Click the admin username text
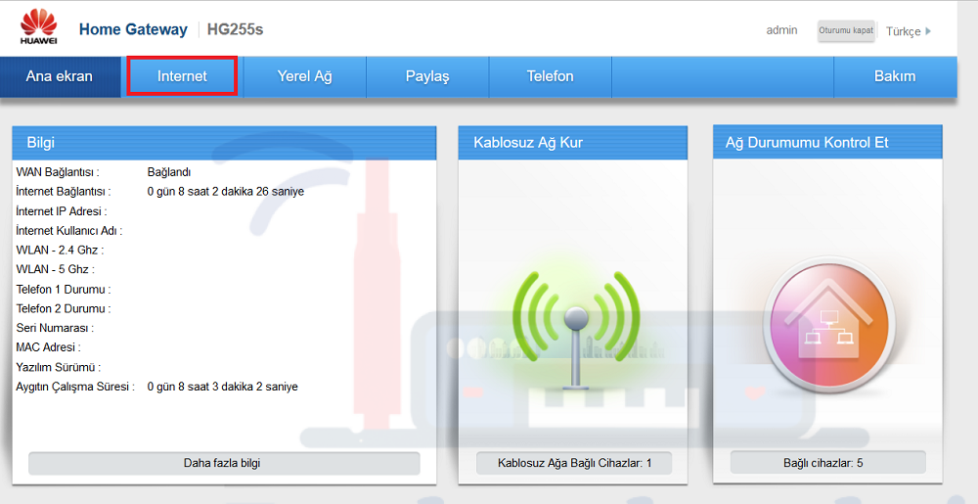The image size is (978, 504). (x=781, y=30)
